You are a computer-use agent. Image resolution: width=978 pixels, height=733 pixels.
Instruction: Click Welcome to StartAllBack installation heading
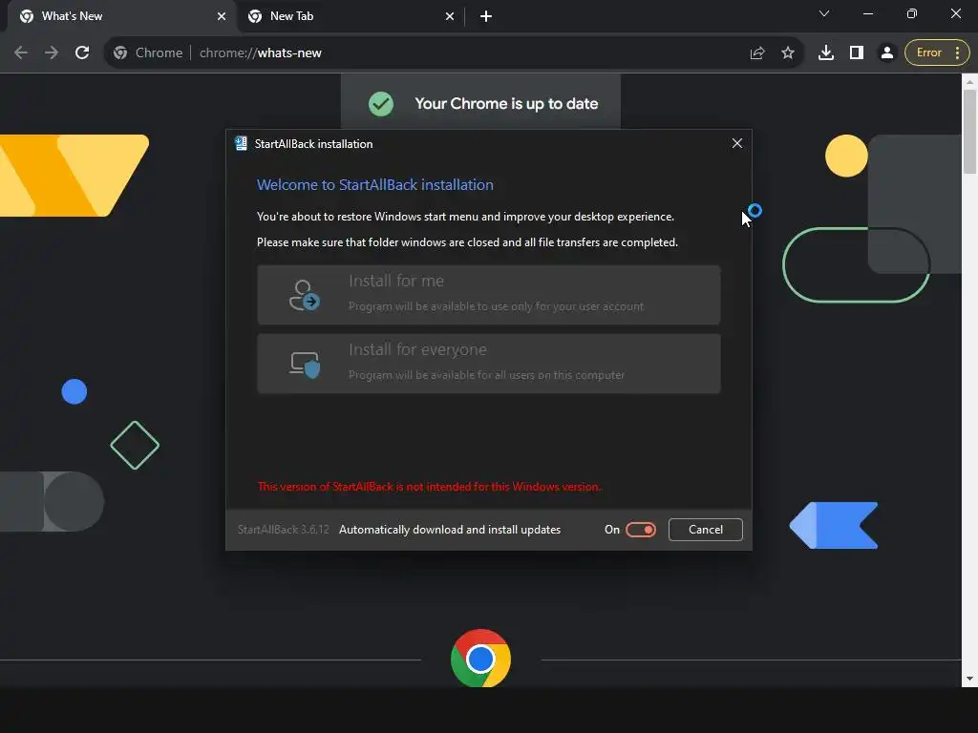coord(374,184)
